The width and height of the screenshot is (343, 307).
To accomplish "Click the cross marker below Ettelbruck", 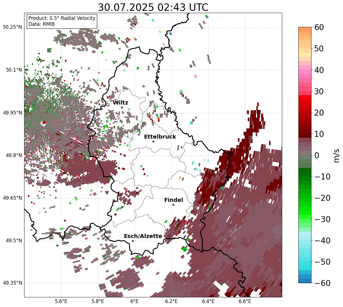I will point(153,141).
